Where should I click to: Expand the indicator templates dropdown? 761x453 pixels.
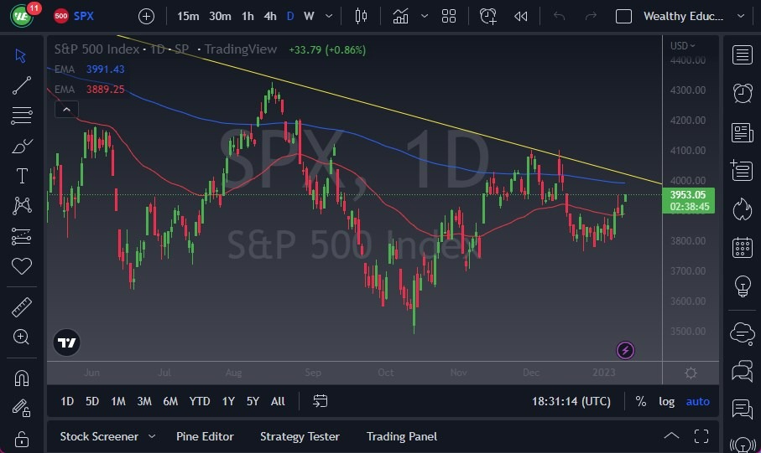(425, 16)
